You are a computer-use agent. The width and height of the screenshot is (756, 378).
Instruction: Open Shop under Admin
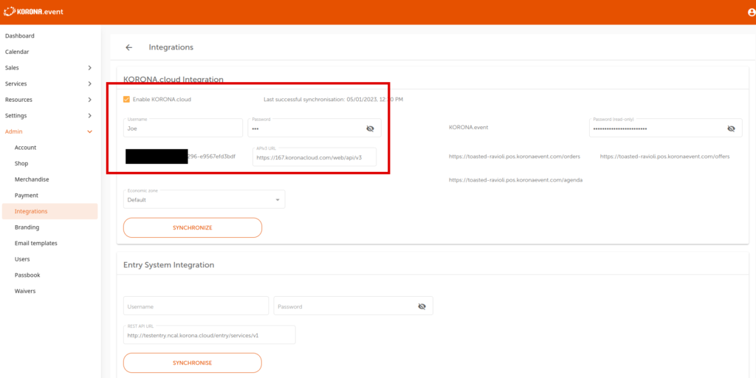coord(21,163)
